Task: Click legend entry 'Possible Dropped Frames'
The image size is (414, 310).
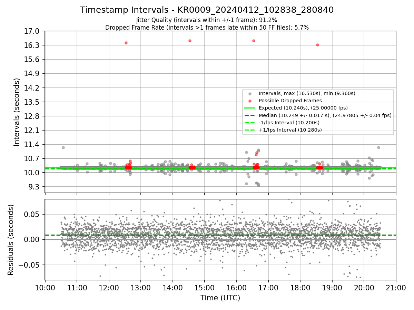Action: coord(290,101)
